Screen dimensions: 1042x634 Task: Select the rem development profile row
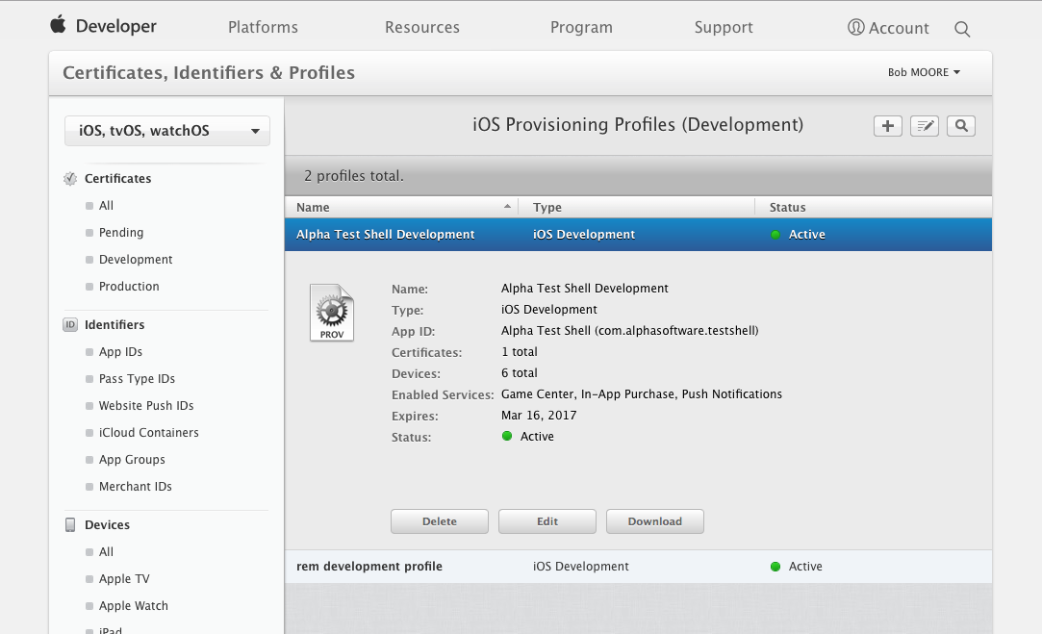[x=638, y=567]
